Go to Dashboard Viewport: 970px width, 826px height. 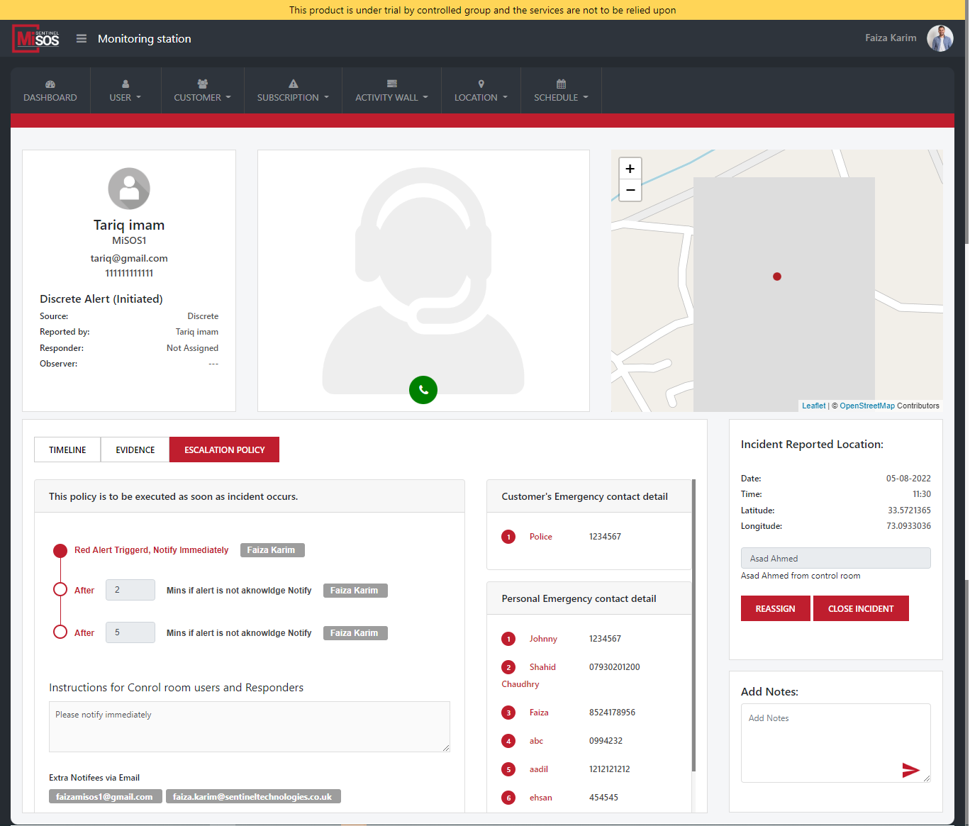50,91
